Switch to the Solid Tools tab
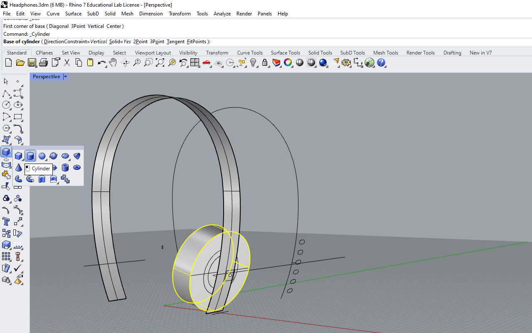Screen dimensions: 532x333 320,53
